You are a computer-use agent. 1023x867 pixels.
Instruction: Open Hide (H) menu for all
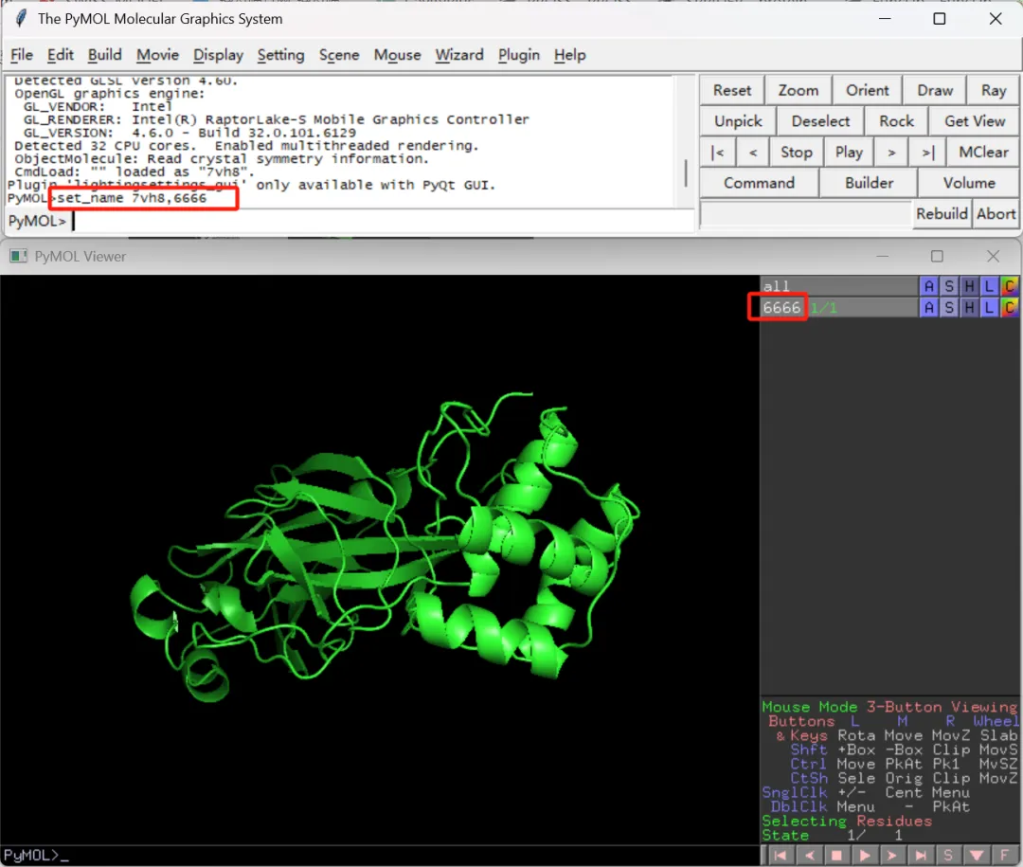point(969,286)
